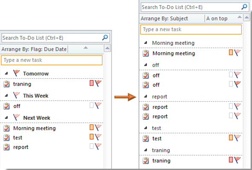252x170 pixels.
Task: Toggle the flag on Morning meeting under Next Week
Action: click(98, 128)
